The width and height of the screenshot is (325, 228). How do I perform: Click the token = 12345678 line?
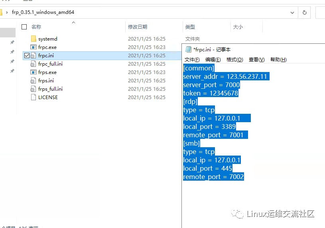(211, 93)
